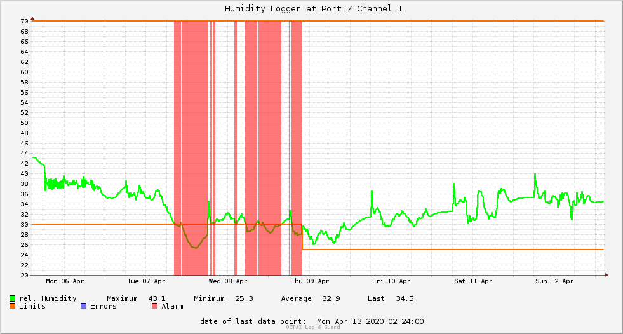Click the Minimum value 25.3

244,298
